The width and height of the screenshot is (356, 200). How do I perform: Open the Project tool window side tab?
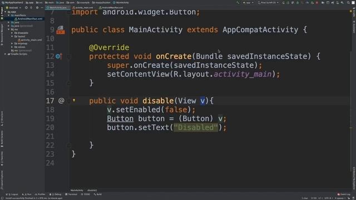point(2,13)
